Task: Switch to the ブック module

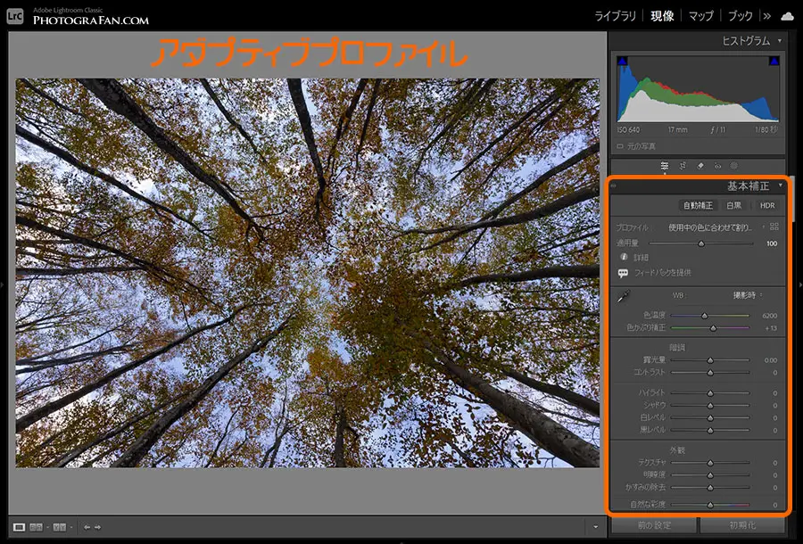Action: pos(740,16)
